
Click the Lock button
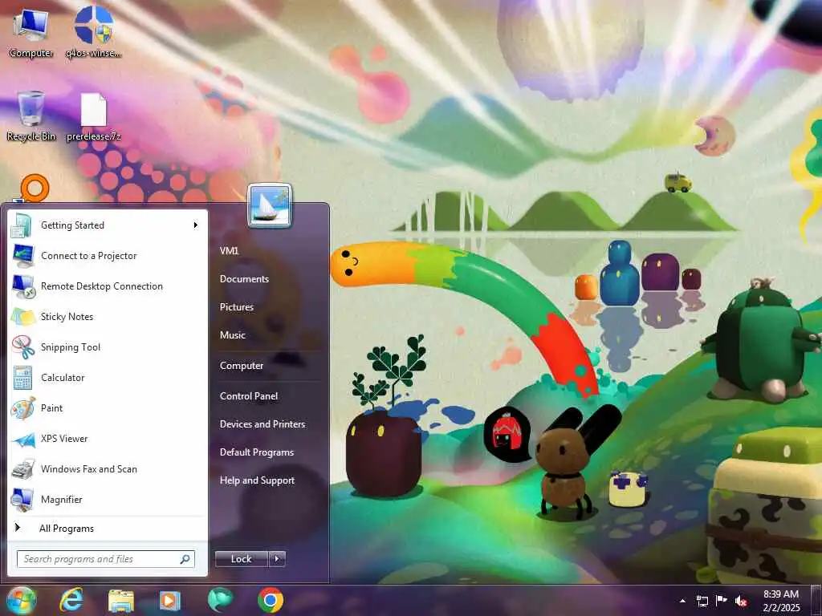pos(241,559)
